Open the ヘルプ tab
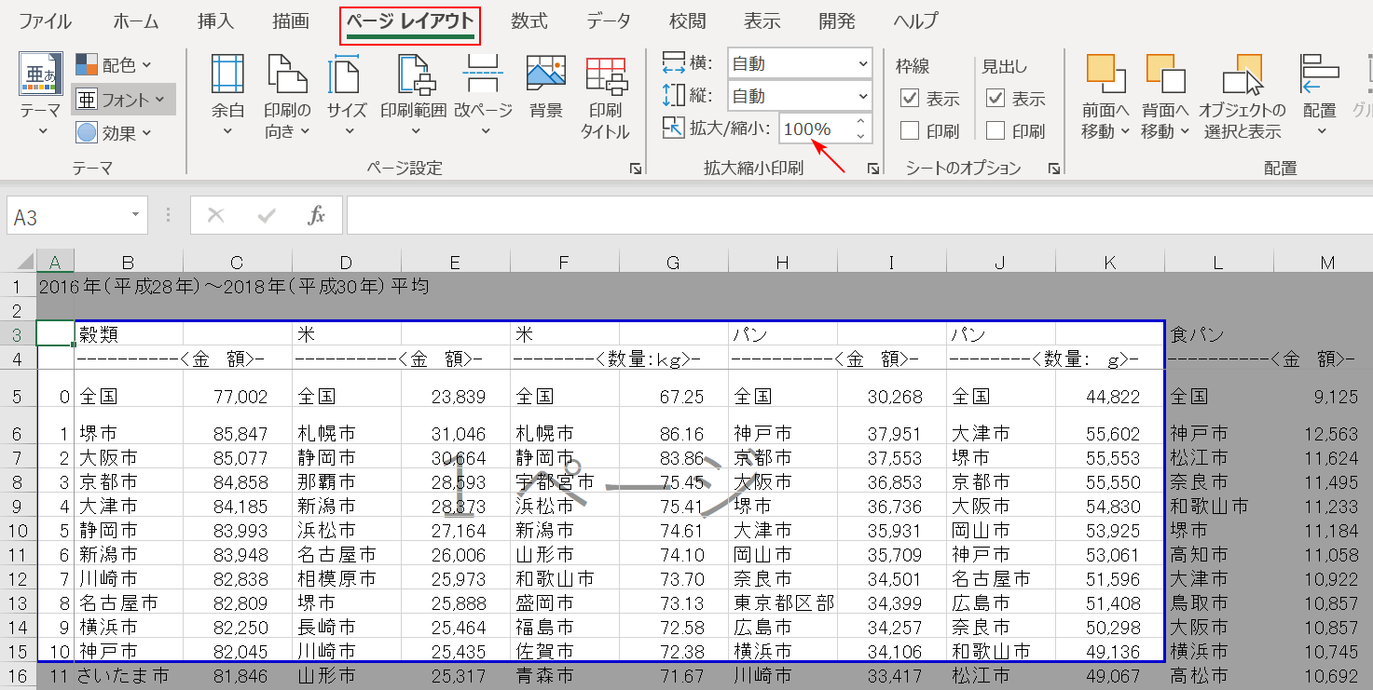 point(915,20)
